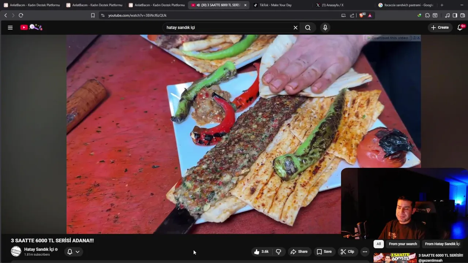Click 1.81m subscribers text
The width and height of the screenshot is (468, 263).
point(37,255)
